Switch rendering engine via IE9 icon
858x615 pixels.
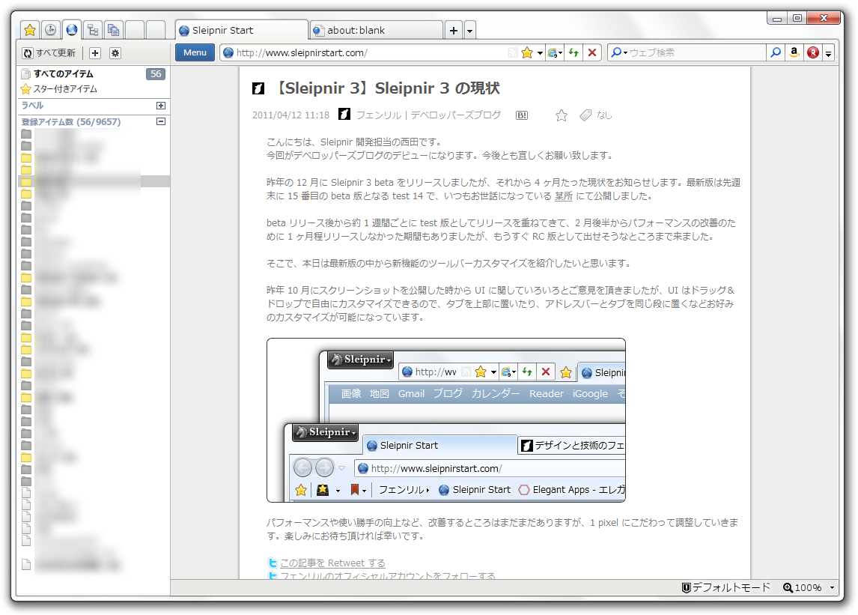[x=554, y=52]
